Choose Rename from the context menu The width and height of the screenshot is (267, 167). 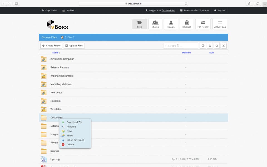71,127
